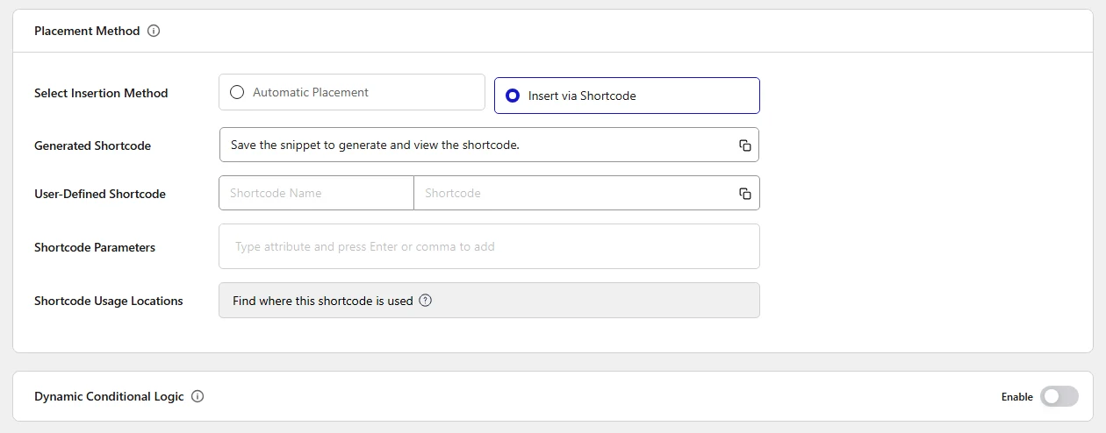Click the Enable label beside the toggle
The height and width of the screenshot is (433, 1106).
[1017, 397]
